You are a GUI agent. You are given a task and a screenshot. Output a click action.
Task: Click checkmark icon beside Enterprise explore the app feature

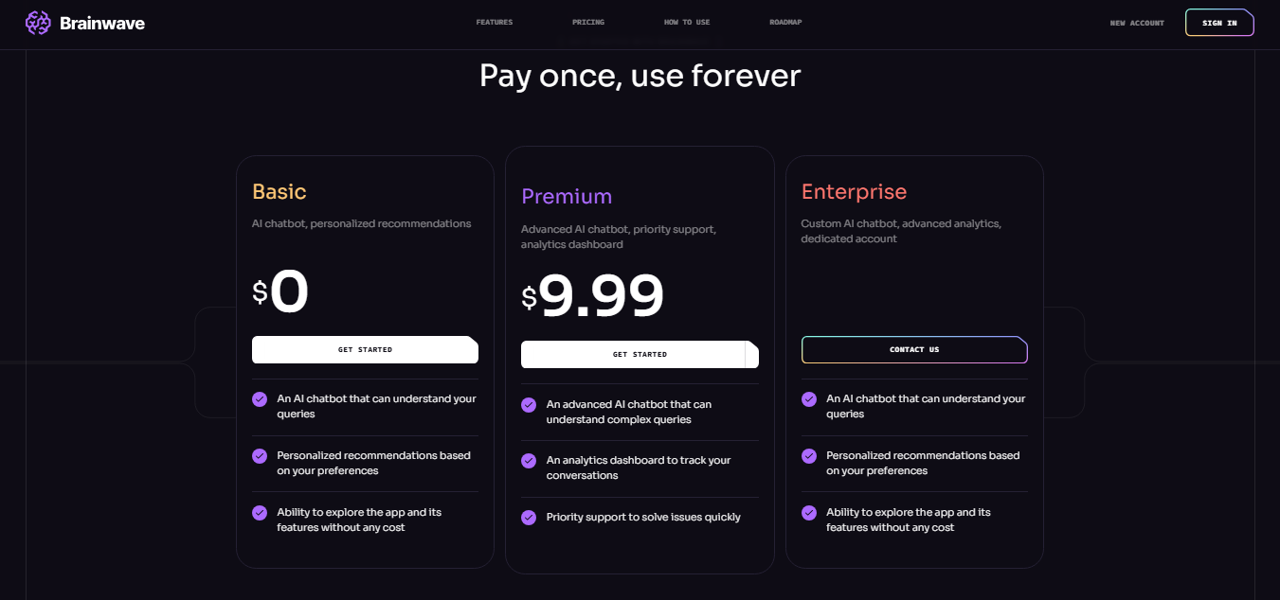coord(809,513)
